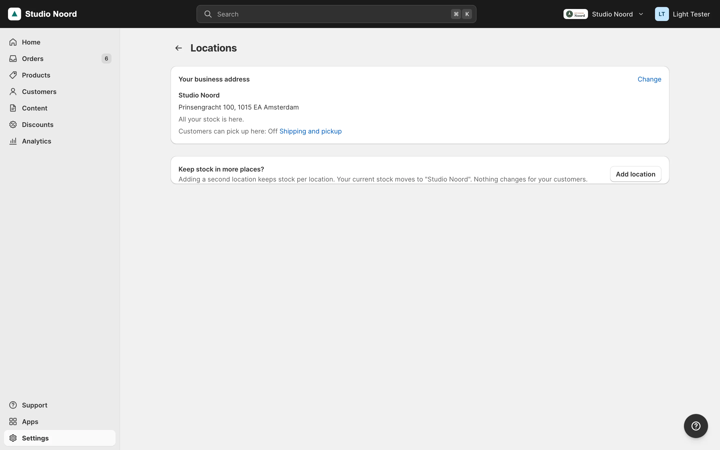
Task: Click the ⌘ shortcut key hint
Action: click(x=456, y=14)
